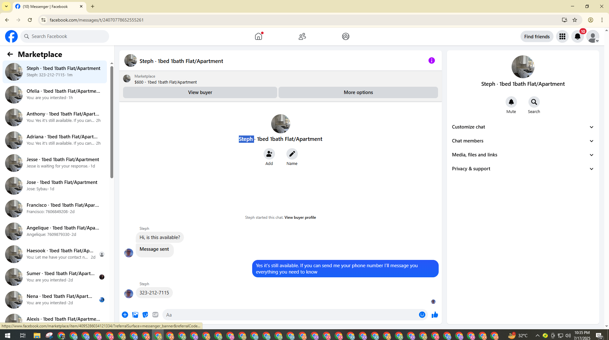Open the notifications bell

coord(578,36)
